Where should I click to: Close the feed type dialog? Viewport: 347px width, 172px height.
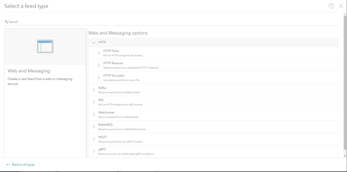[341, 6]
